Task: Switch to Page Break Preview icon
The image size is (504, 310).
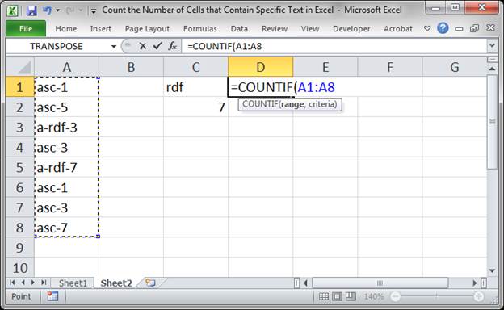Action: 351,296
